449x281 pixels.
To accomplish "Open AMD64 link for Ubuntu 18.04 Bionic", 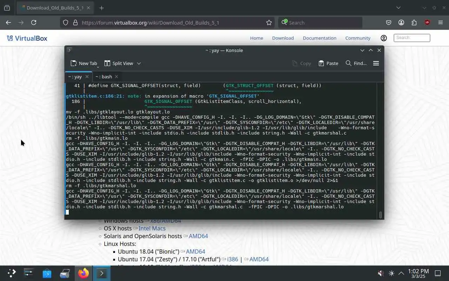I will [195, 251].
